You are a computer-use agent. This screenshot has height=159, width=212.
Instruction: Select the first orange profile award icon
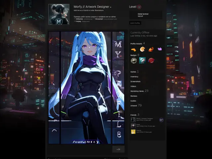[133, 49]
